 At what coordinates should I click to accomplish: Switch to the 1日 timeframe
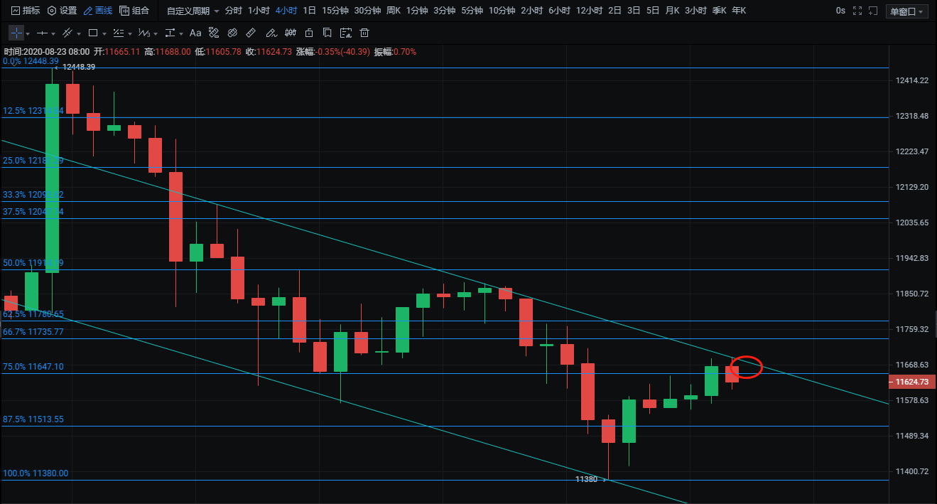tap(309, 11)
